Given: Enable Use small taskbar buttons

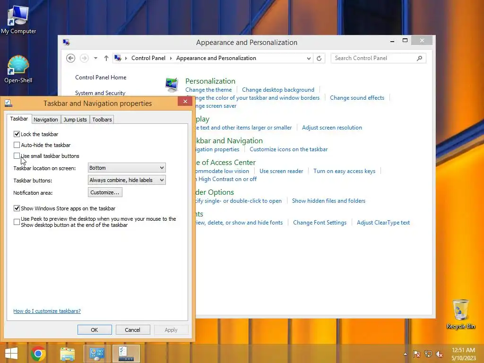Looking at the screenshot, I should tap(17, 156).
